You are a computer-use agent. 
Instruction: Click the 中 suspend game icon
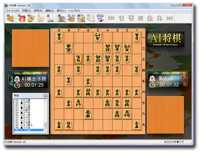31,18
